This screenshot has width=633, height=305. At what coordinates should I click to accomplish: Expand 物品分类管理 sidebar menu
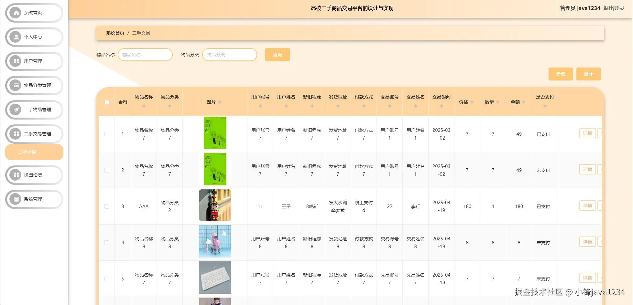point(34,85)
